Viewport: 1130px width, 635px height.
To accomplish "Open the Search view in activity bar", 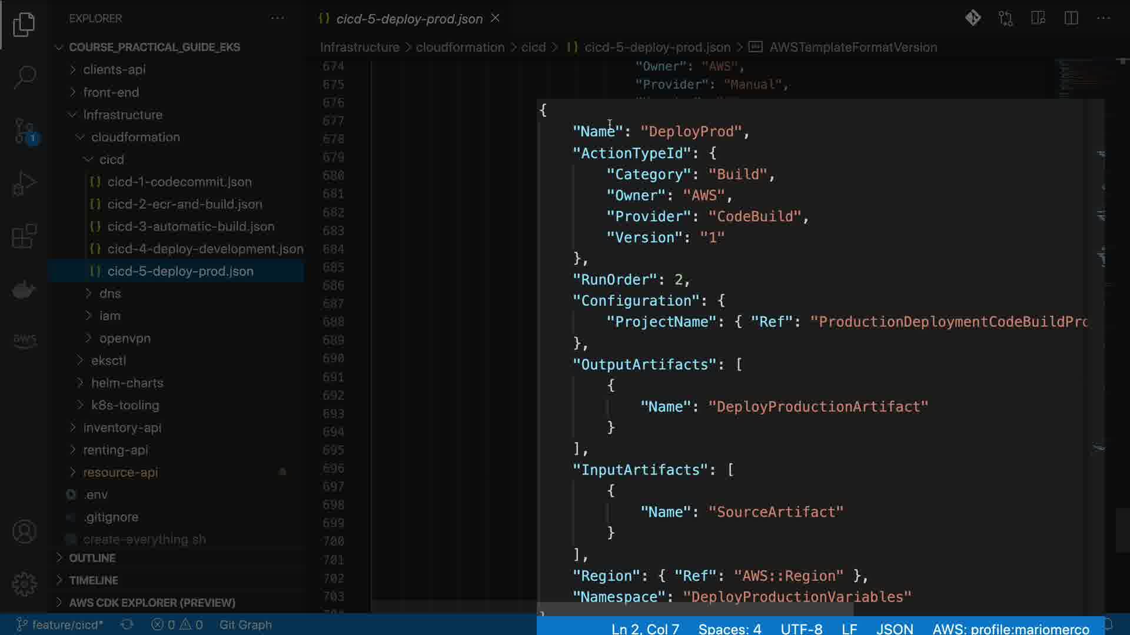I will pyautogui.click(x=24, y=77).
